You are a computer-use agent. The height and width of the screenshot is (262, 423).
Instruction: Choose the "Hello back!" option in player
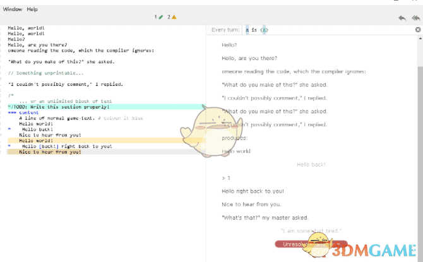tap(311, 165)
